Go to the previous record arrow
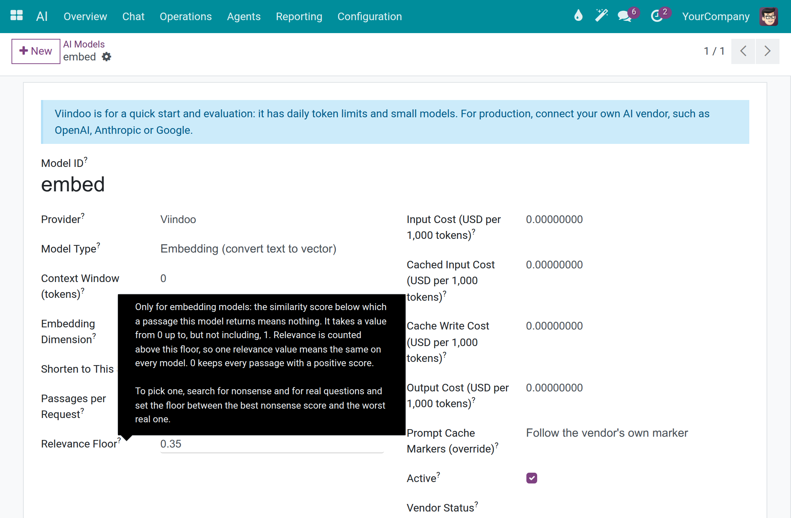Viewport: 791px width, 518px height. pyautogui.click(x=743, y=51)
